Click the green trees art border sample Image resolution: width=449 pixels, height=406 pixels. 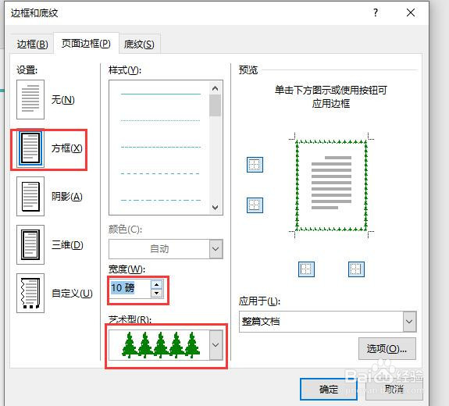161,345
